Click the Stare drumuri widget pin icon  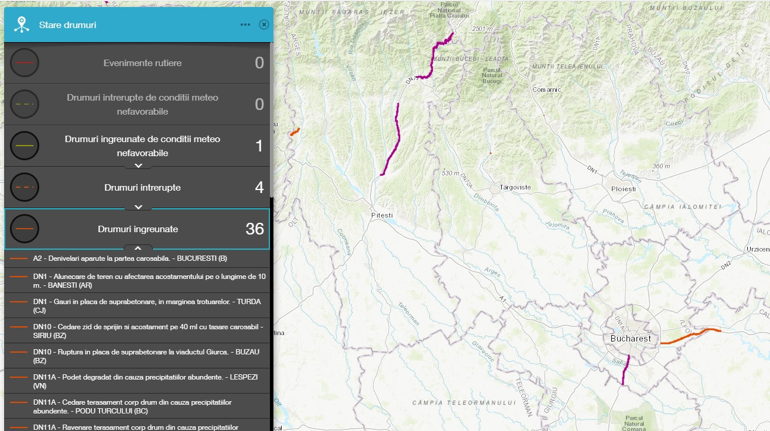point(22,25)
